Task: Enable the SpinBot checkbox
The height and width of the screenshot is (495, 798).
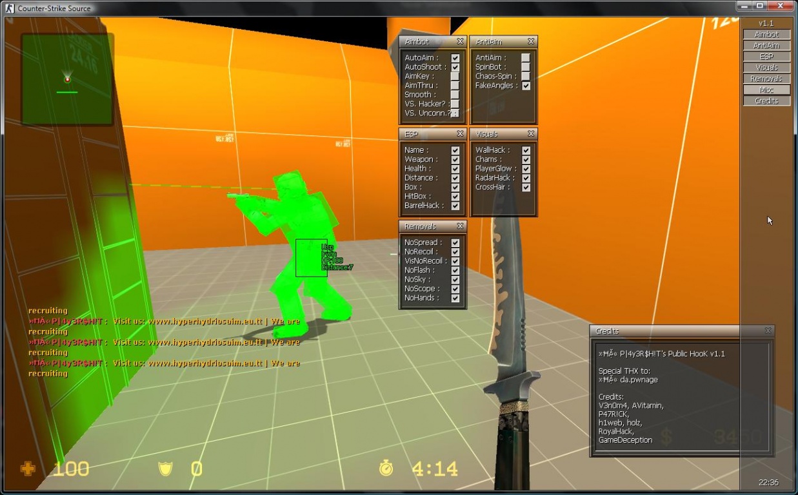Action: (526, 67)
